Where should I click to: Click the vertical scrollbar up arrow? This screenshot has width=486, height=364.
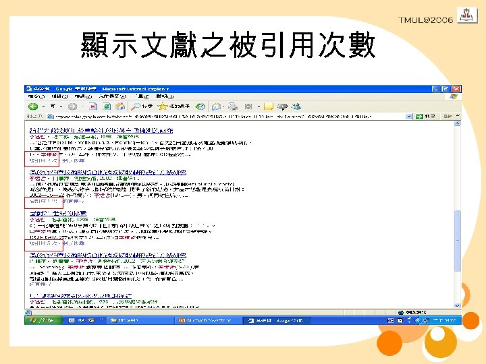[457, 124]
